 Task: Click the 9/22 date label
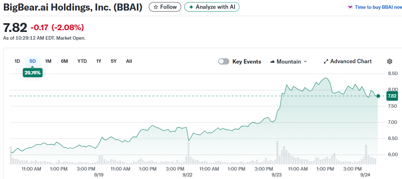187,175
